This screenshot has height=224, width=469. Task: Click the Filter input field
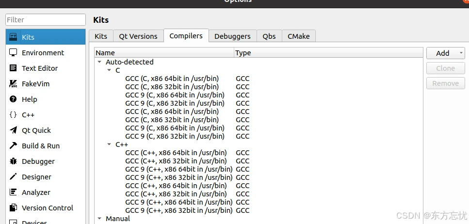point(46,20)
